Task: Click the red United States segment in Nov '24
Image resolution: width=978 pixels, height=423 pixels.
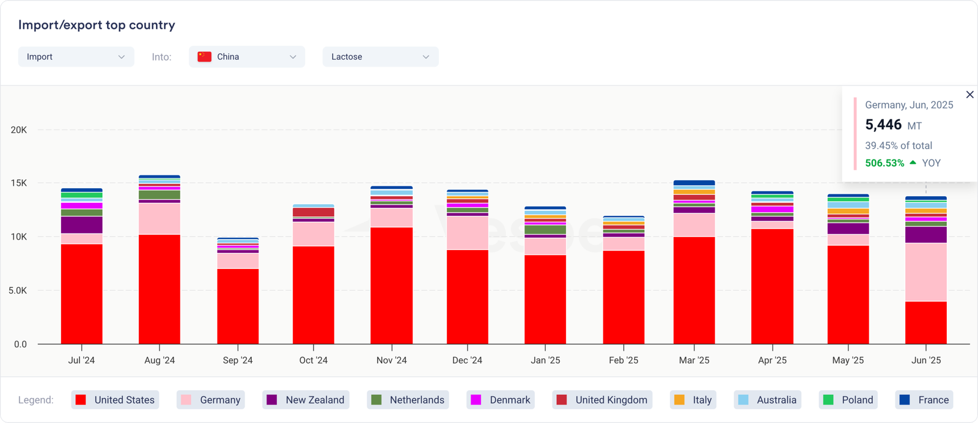Action: click(x=391, y=285)
